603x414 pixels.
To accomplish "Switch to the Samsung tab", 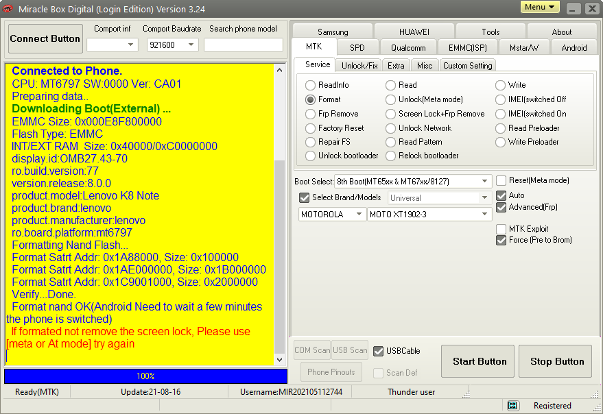I will (x=333, y=32).
